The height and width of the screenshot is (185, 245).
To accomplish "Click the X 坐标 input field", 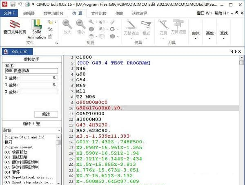I will point(39,78).
